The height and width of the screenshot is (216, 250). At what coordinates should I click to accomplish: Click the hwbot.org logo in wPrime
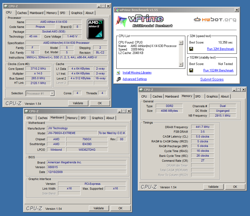pyautogui.click(x=215, y=19)
